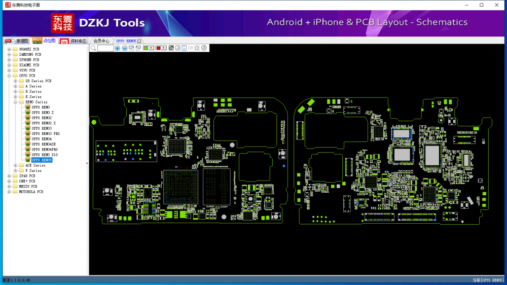Open the 会员中心 tab

click(101, 41)
